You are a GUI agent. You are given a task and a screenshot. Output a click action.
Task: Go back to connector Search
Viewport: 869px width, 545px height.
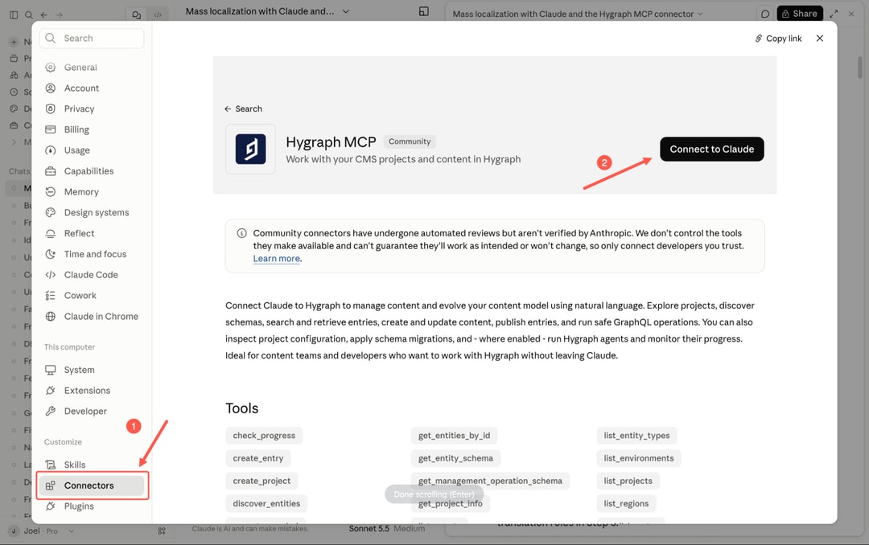click(x=243, y=109)
